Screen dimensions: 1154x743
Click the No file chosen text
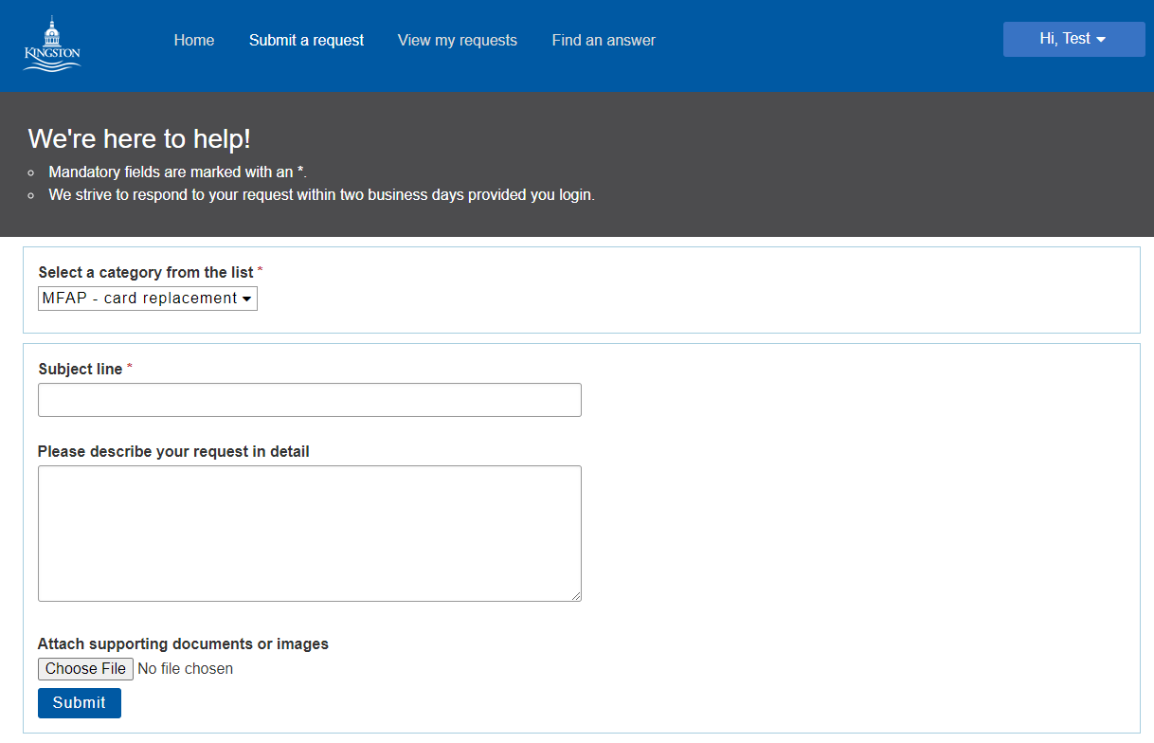pos(186,669)
